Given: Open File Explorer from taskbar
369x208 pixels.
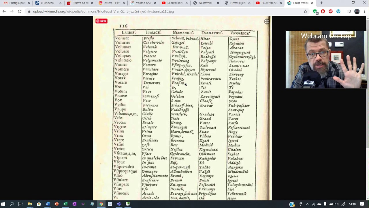Looking at the screenshot, I should coord(30,204).
